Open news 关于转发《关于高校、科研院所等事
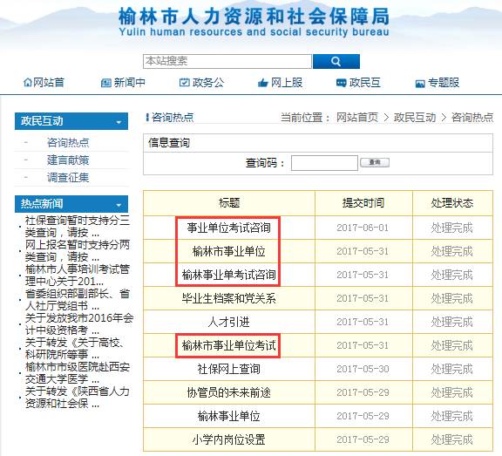Viewport: 502px width, 456px height. [x=75, y=349]
